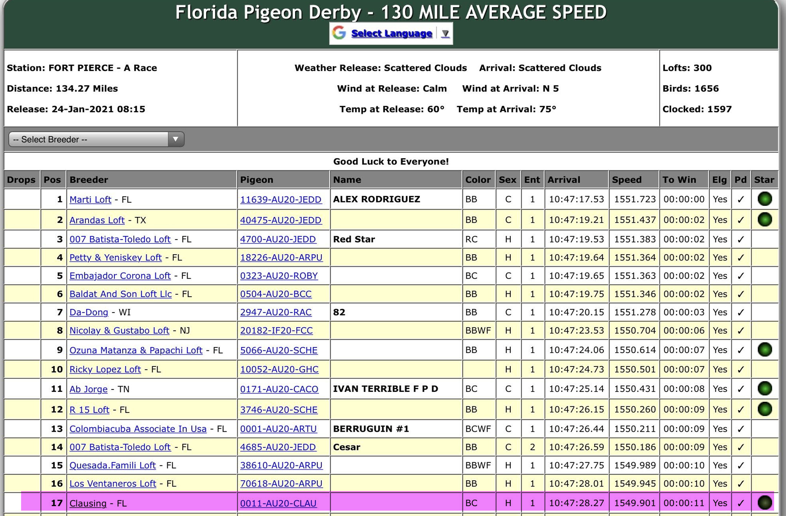
Task: Click the green star for Marti Loft
Action: 765,199
